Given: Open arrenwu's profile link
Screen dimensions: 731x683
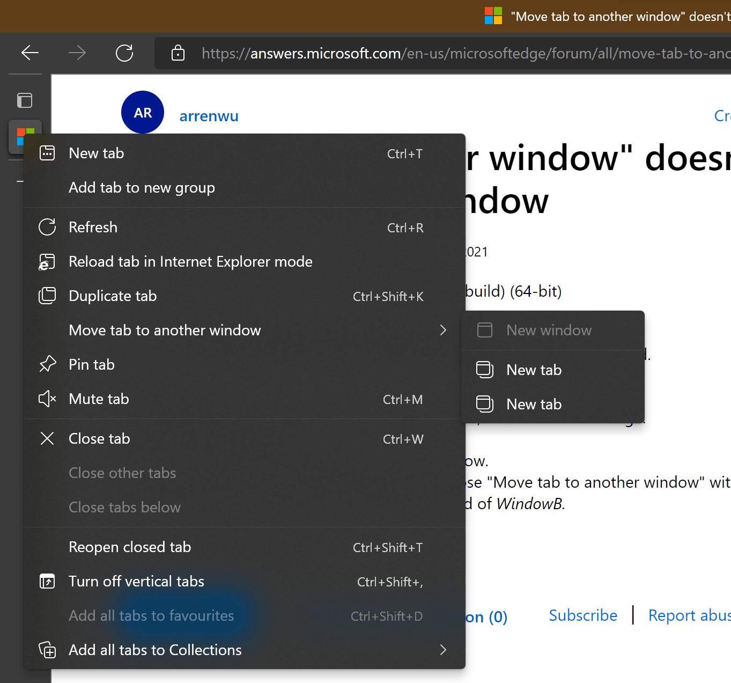Looking at the screenshot, I should [209, 116].
